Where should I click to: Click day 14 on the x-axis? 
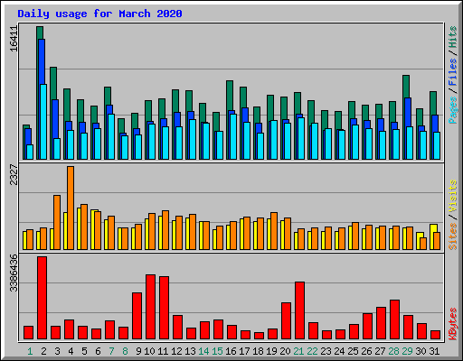(203, 351)
